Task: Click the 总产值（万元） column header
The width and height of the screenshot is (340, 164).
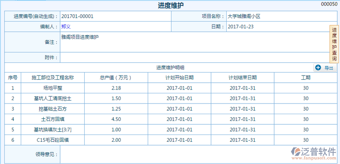Action: (x=116, y=77)
